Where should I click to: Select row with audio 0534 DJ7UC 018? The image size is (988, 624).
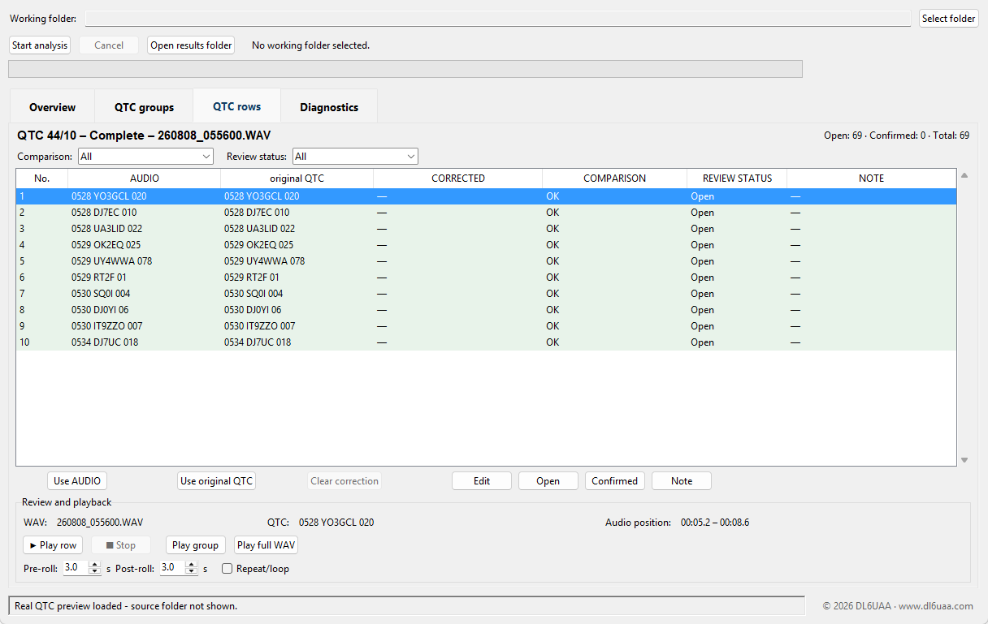(486, 342)
